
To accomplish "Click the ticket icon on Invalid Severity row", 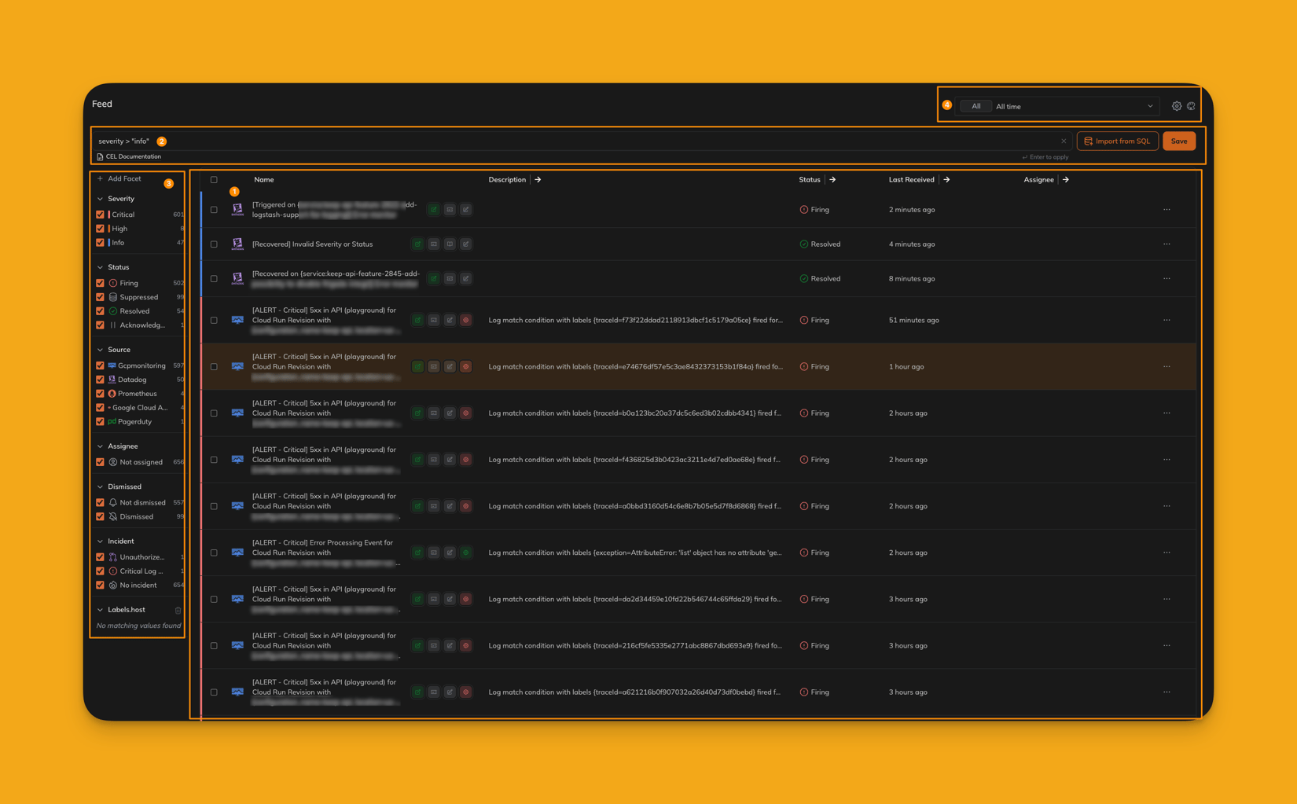I will click(434, 244).
